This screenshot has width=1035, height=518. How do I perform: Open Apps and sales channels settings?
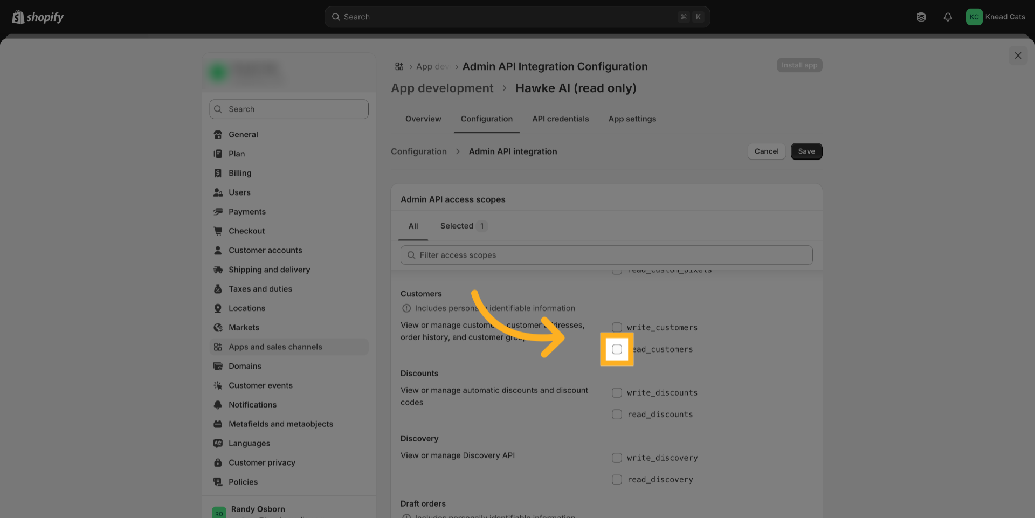pyautogui.click(x=275, y=347)
